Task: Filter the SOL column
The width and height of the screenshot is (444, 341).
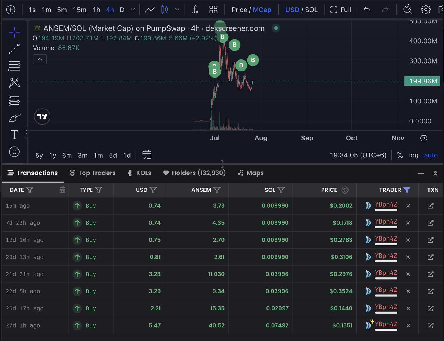Action: pos(281,190)
